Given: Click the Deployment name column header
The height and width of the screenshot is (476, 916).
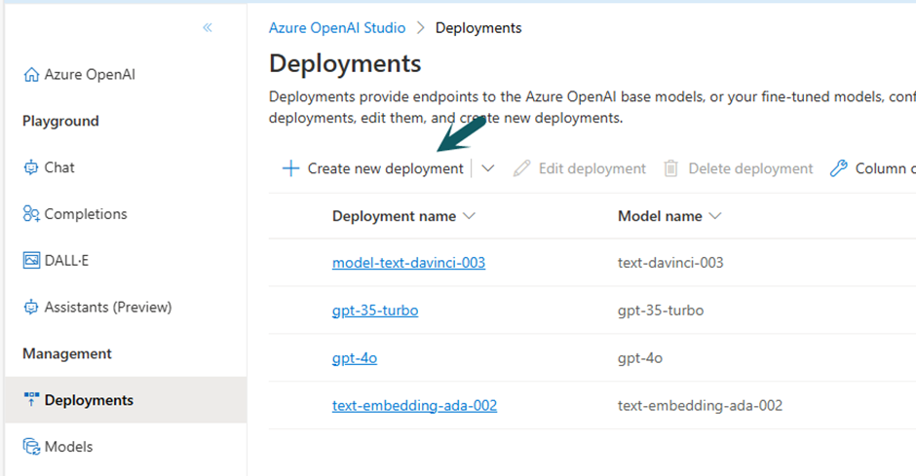Looking at the screenshot, I should (395, 216).
